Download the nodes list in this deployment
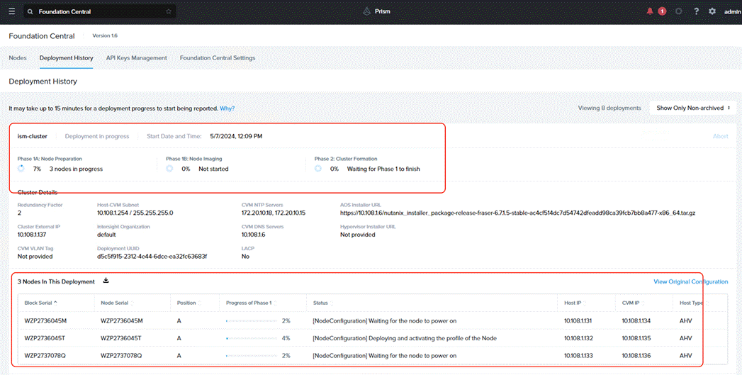 [106, 281]
